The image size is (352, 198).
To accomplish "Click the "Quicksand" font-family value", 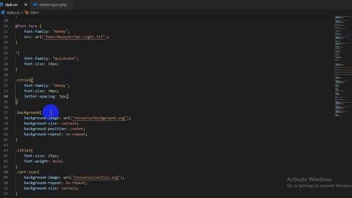I will [65, 58].
